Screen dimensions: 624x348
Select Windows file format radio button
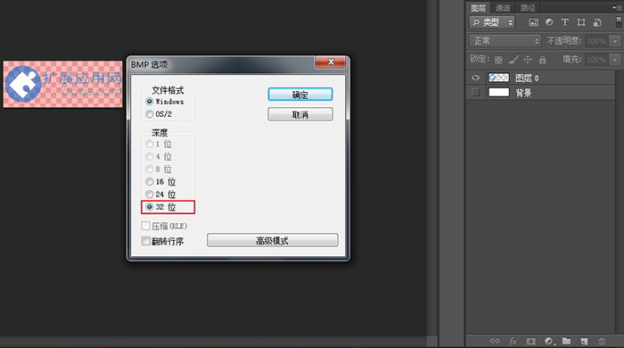[x=149, y=102]
